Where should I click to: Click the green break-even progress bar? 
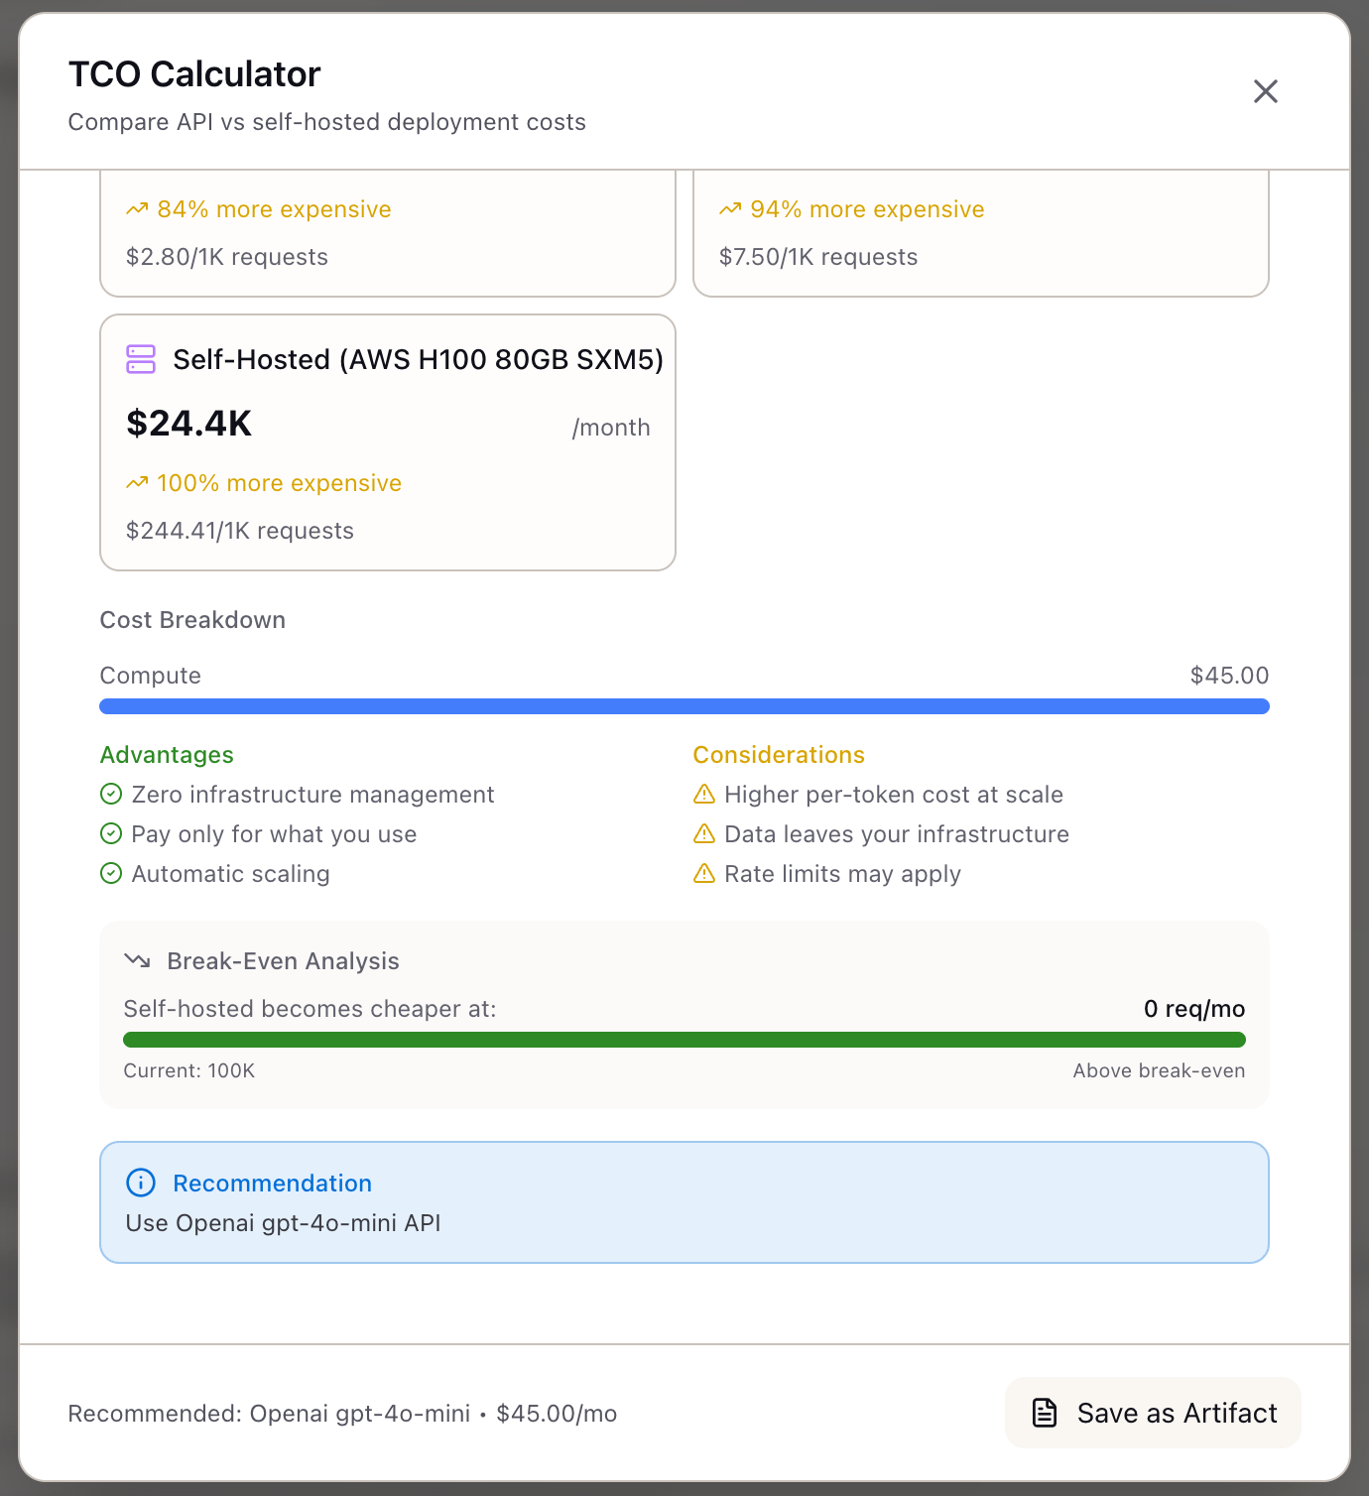684,1039
